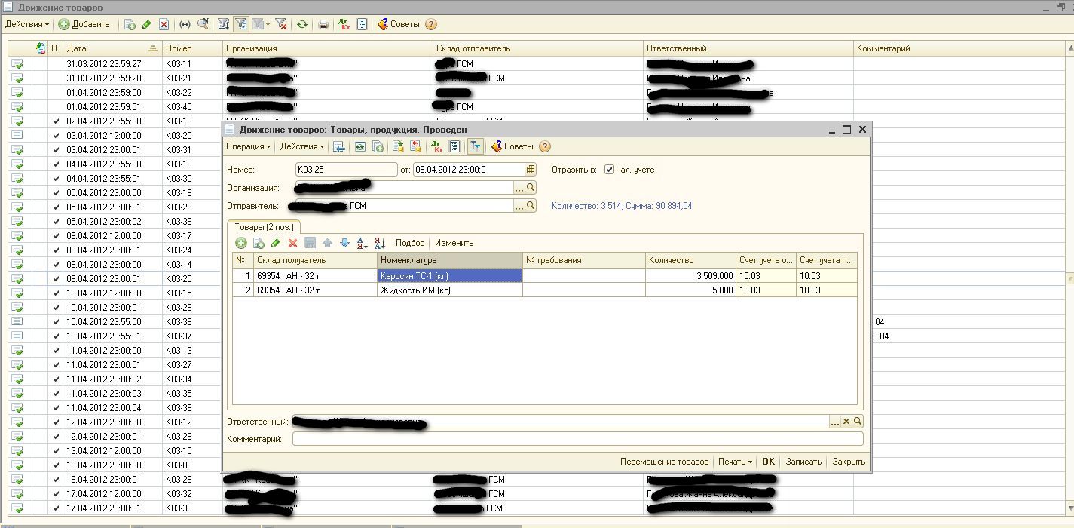Click the green plus add row icon in Товары

tap(241, 243)
